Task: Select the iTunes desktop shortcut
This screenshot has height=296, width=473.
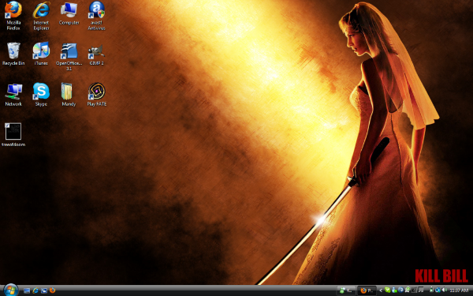Action: pos(41,54)
